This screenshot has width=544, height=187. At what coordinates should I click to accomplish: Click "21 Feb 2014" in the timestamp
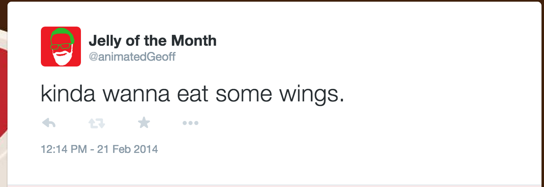click(127, 149)
